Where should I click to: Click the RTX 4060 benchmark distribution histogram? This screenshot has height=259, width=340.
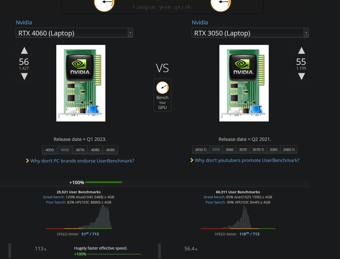tap(79, 217)
